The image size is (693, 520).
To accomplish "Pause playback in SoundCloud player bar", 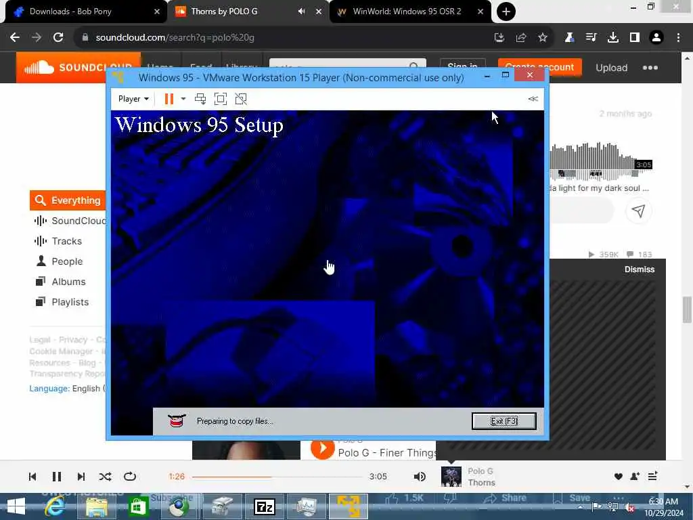I will pyautogui.click(x=57, y=477).
